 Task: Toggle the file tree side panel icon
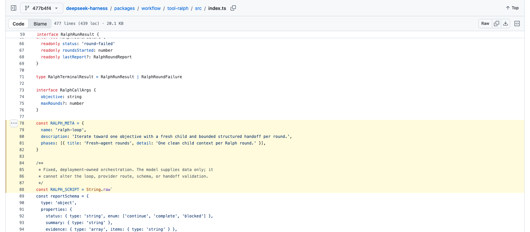(x=14, y=8)
